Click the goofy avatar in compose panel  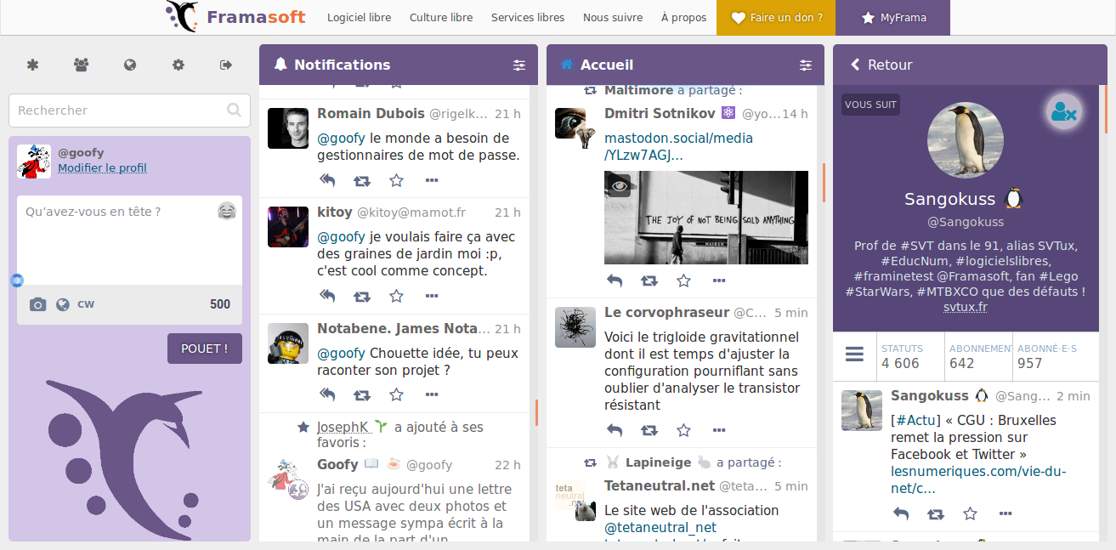[x=34, y=161]
